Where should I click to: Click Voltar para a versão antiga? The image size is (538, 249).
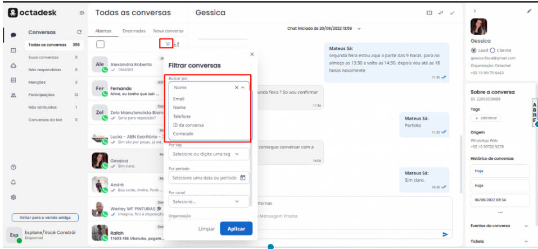45,217
